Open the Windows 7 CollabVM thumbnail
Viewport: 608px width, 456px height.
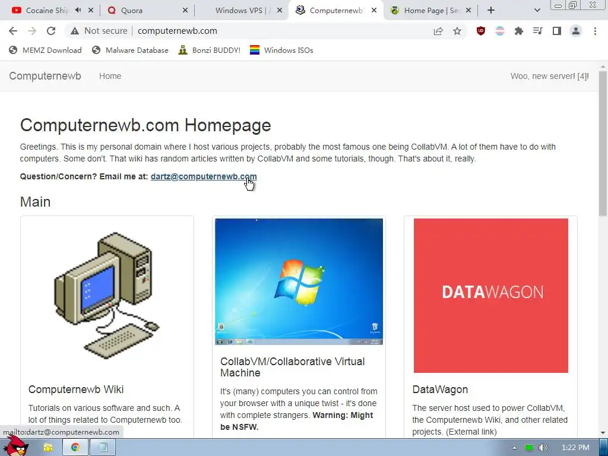tap(299, 281)
